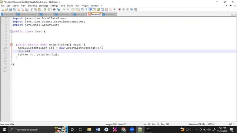Open user defined language dialog icon

point(94,9)
